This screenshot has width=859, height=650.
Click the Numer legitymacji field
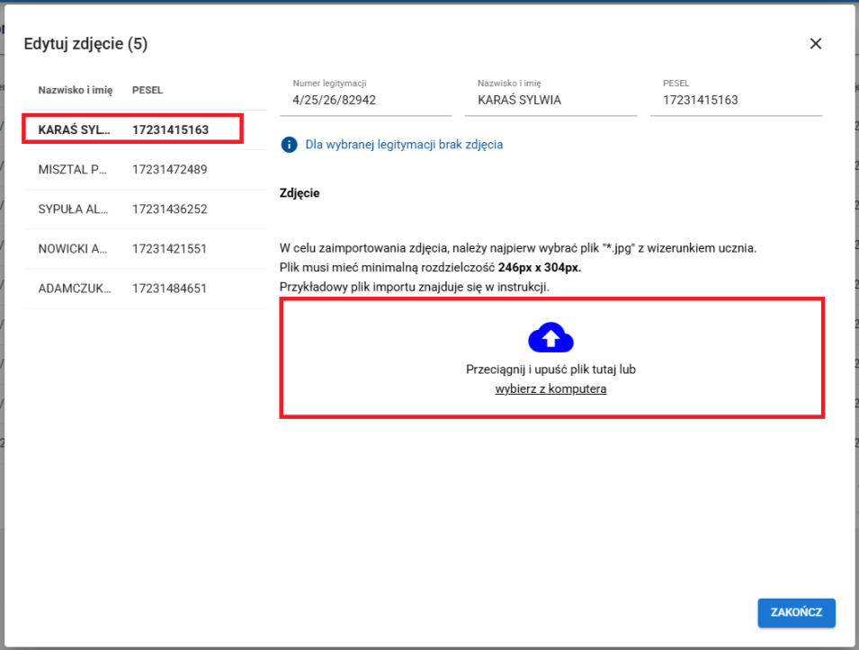click(x=371, y=101)
